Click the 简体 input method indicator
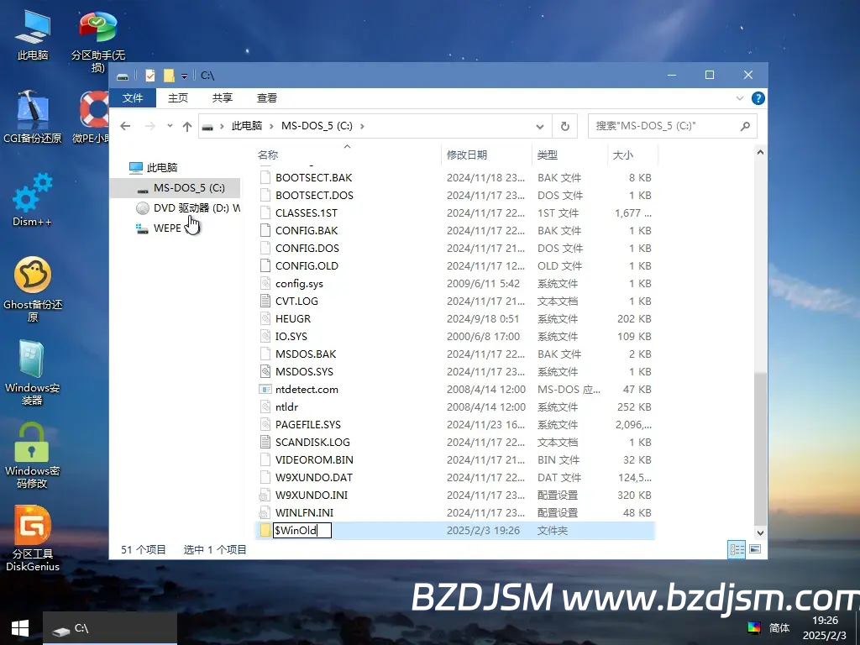Viewport: 860px width, 645px height. pos(779,627)
